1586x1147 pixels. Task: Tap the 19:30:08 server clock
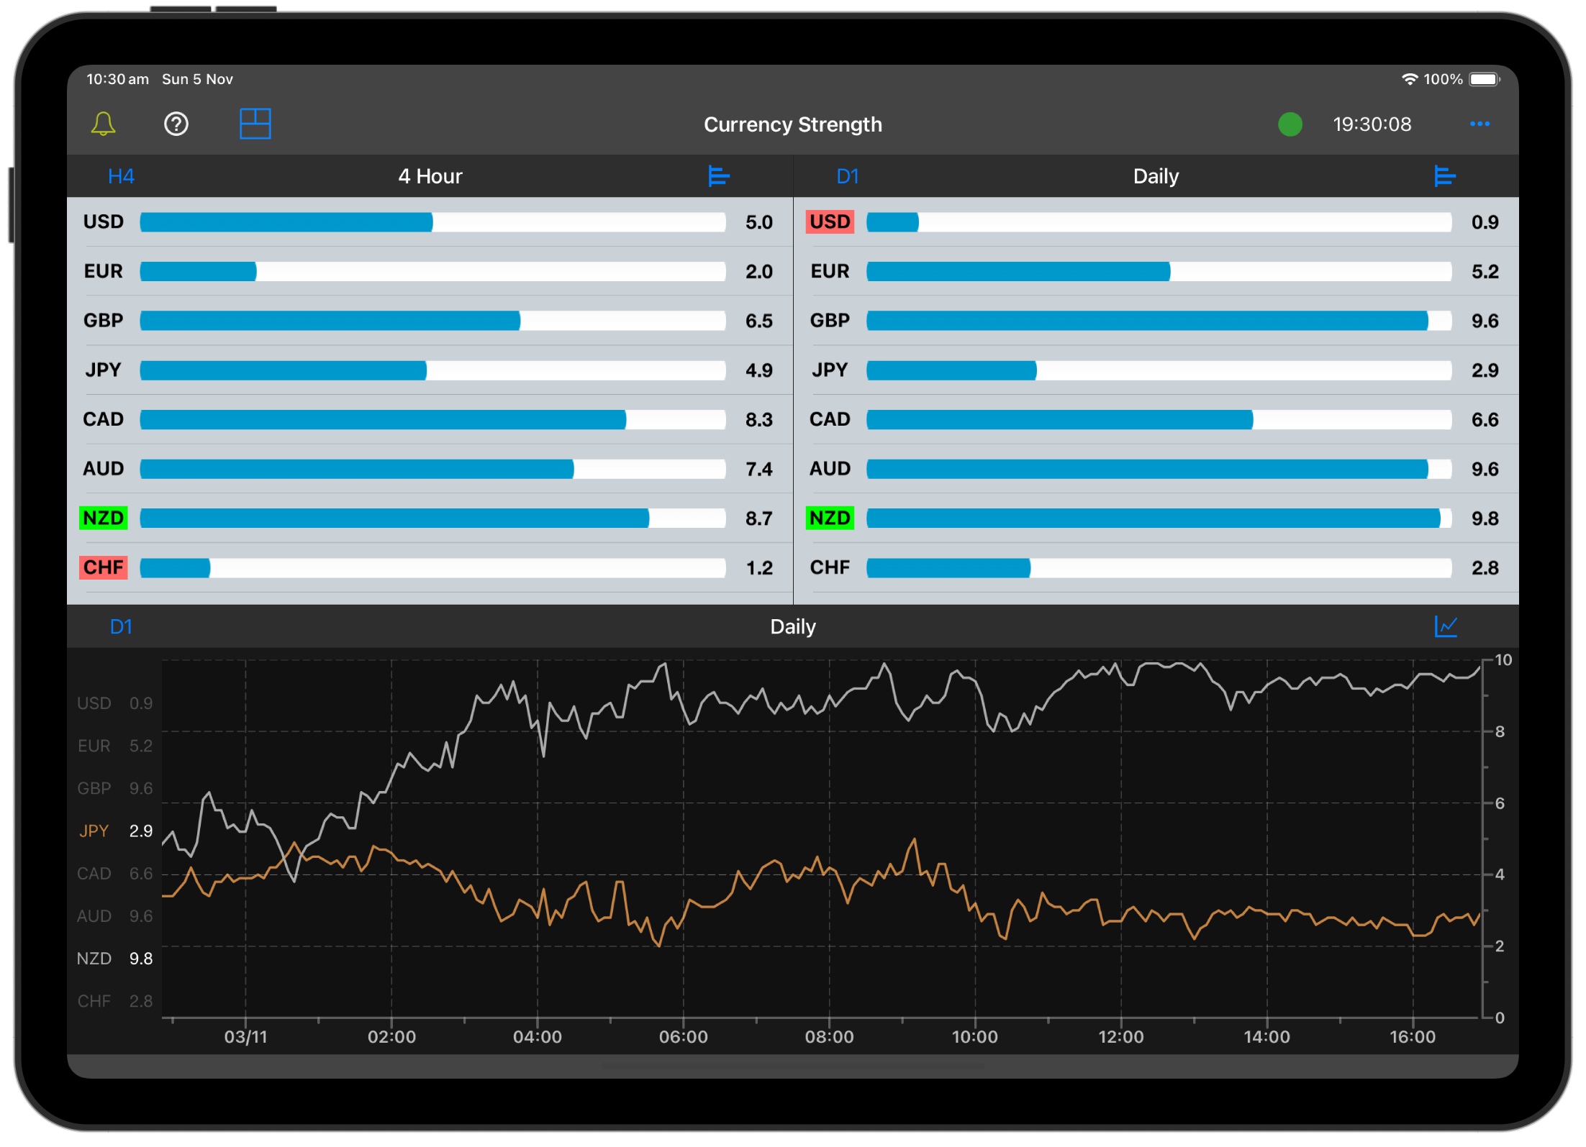[x=1372, y=124]
